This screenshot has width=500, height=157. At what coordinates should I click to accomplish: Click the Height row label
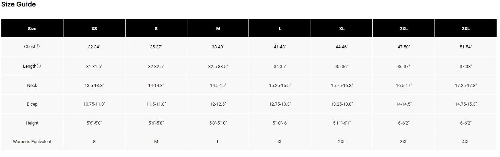[x=32, y=123]
